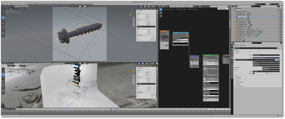Click the Annotate tool in top viewport
The image size is (285, 119).
[x=3, y=29]
